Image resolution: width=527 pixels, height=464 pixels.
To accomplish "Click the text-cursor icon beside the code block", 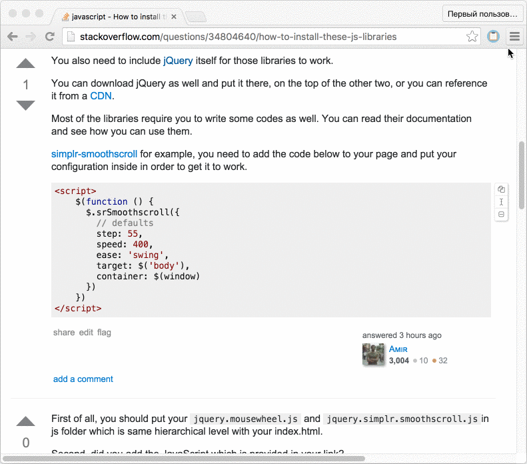I will pos(501,202).
